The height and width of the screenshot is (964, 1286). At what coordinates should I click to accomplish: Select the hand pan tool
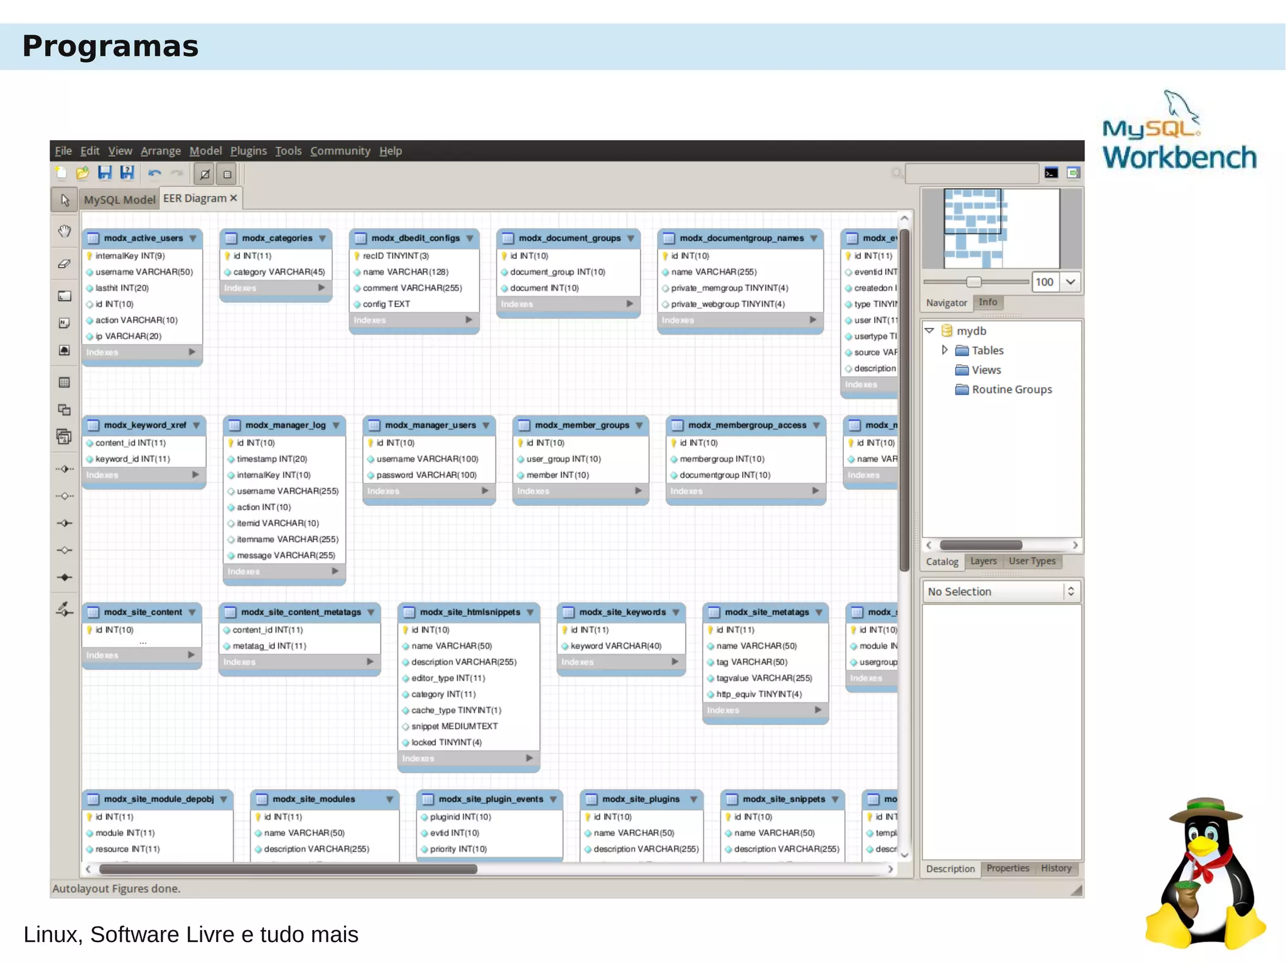(x=64, y=231)
